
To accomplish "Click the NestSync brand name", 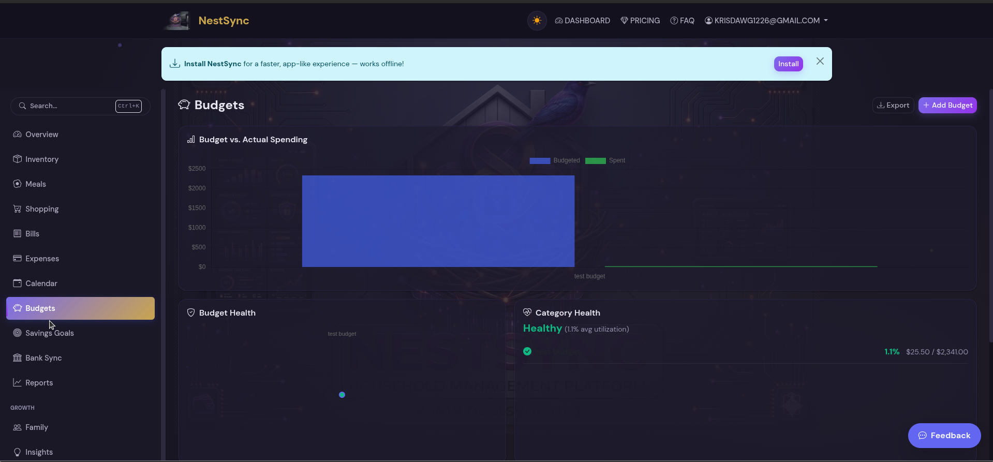I will (x=224, y=21).
